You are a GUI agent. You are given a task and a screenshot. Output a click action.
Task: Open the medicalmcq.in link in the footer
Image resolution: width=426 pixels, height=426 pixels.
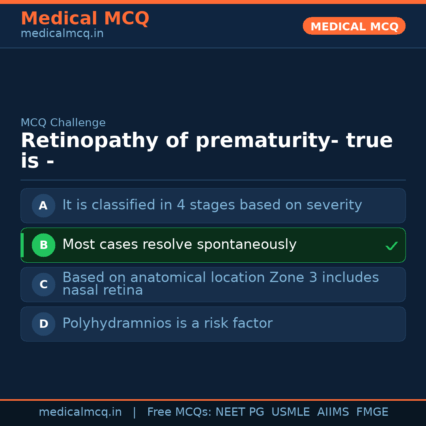80,412
